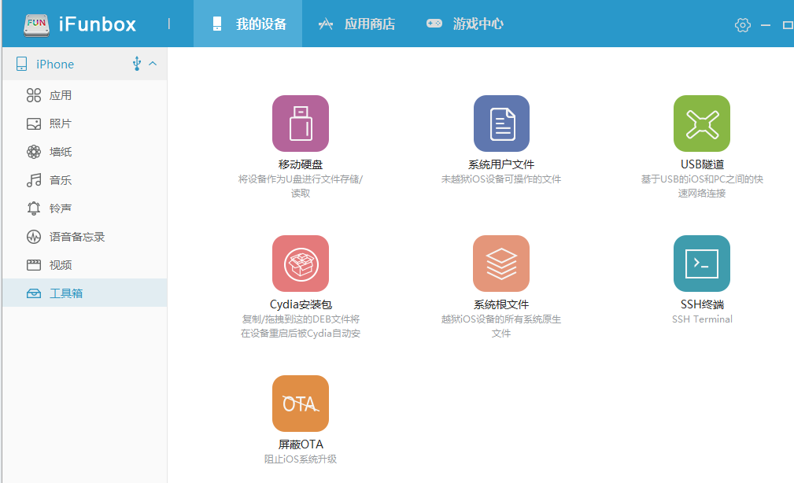Open the 系统根文件 layers icon
The image size is (794, 483).
501,264
